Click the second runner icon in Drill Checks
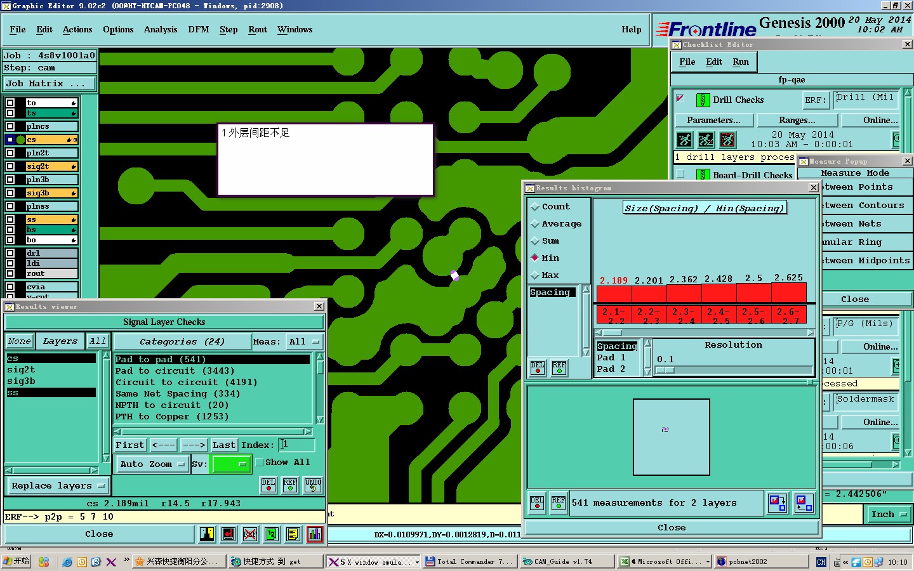 click(706, 140)
